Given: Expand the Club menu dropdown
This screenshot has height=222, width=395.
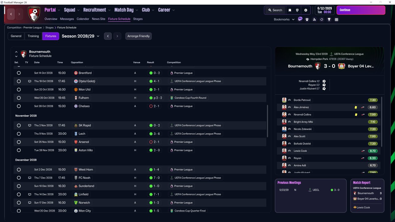Looking at the screenshot, I should point(153,10).
